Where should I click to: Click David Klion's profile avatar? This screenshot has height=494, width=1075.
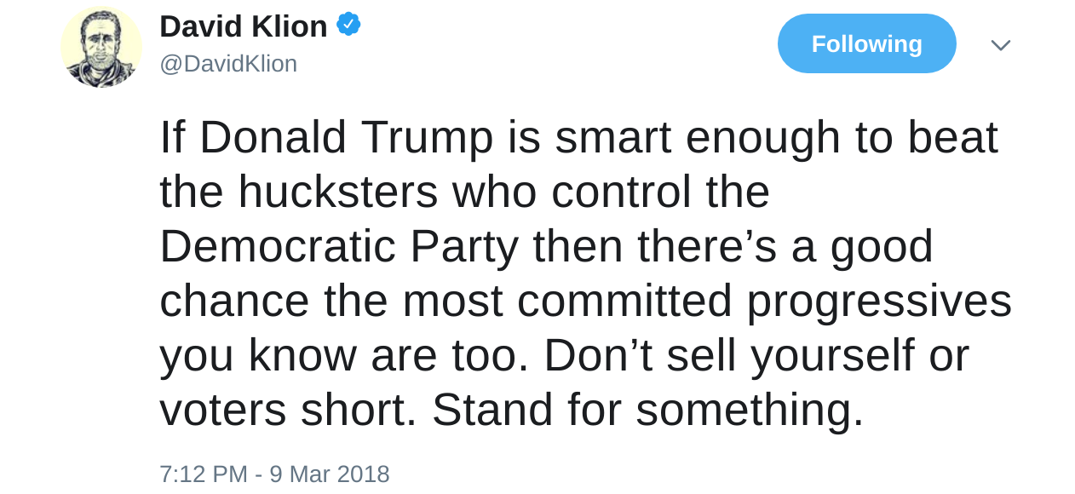click(101, 47)
